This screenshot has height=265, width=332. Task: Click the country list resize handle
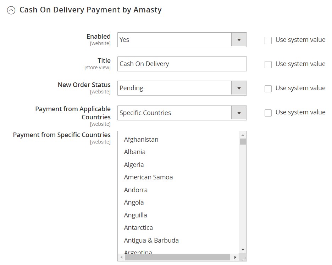coord(243,258)
